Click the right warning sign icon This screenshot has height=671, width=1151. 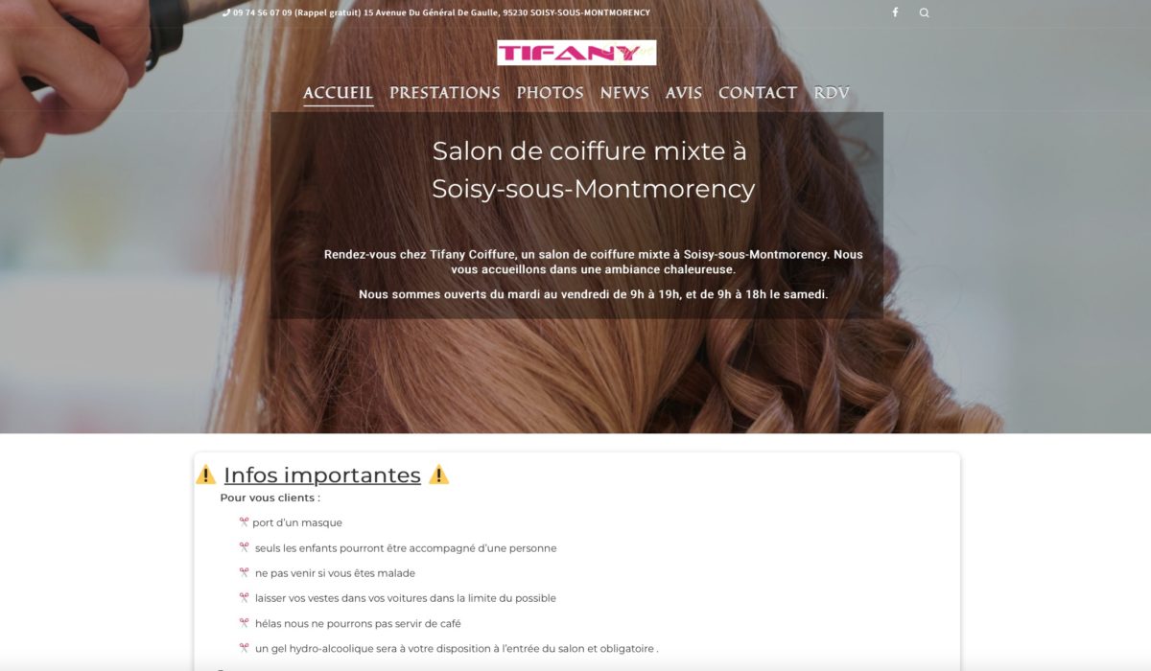coord(438,474)
